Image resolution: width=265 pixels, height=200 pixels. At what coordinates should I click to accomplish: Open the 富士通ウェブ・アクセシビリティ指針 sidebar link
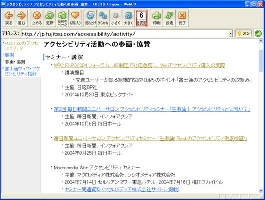22,71
